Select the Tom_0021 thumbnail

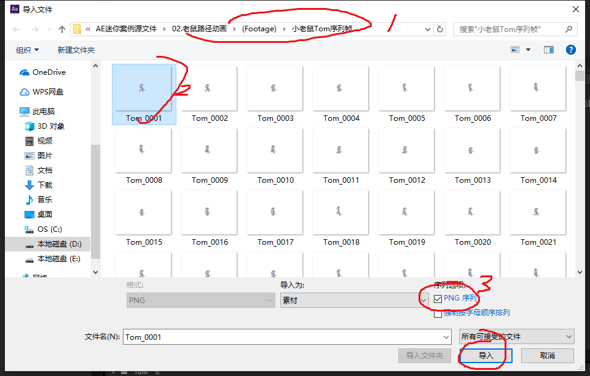(x=538, y=218)
